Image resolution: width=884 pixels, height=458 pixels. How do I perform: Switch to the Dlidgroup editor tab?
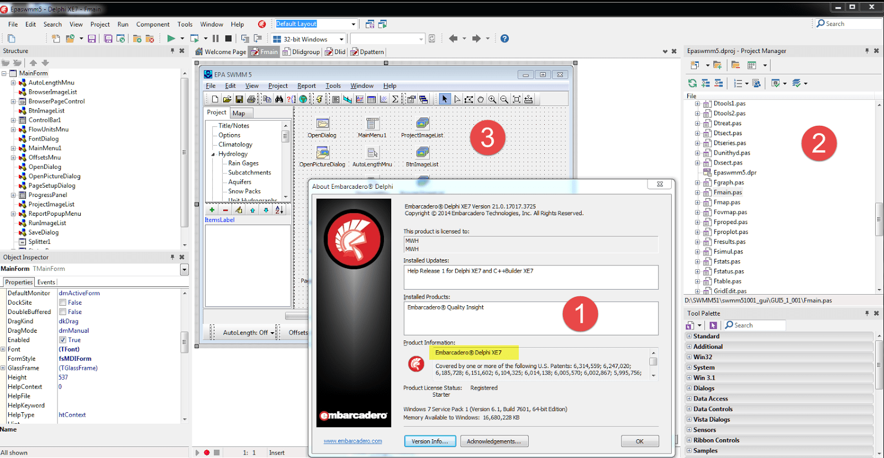pos(302,52)
